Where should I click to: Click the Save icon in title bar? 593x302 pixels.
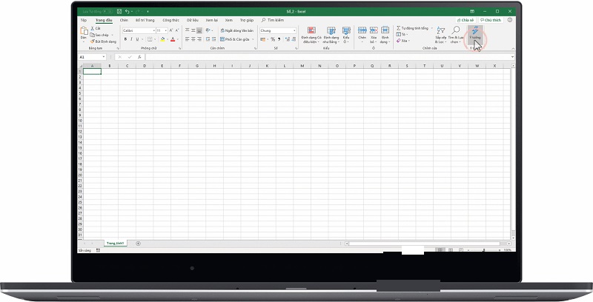pyautogui.click(x=120, y=12)
